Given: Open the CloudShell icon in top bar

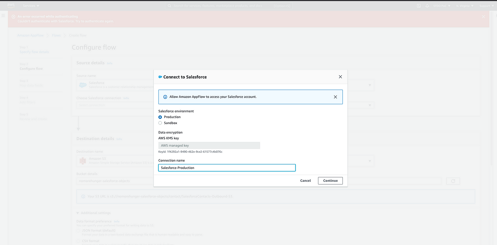Looking at the screenshot, I should coord(419,6).
